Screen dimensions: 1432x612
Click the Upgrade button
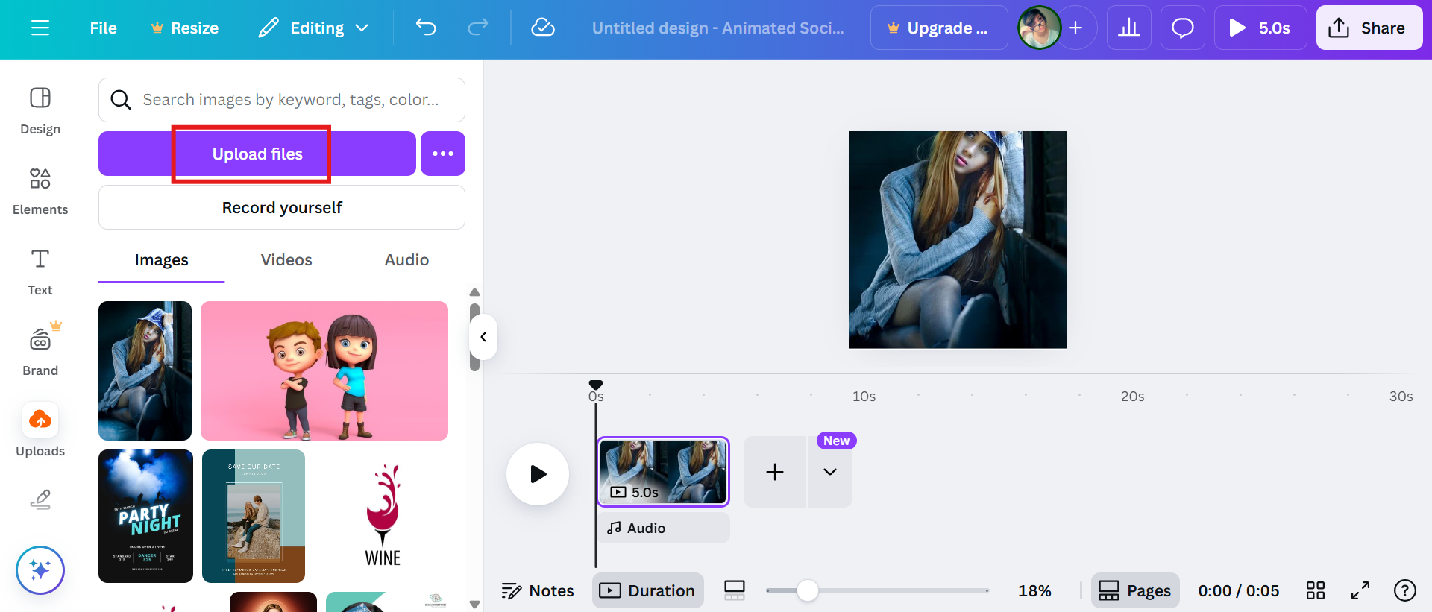pyautogui.click(x=938, y=28)
